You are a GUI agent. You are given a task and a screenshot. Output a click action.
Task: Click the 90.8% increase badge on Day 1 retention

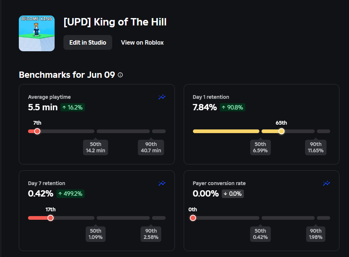point(232,107)
